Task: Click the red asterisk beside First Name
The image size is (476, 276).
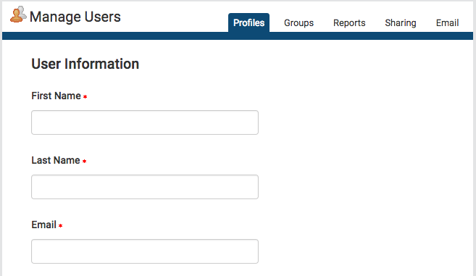Action: (85, 97)
